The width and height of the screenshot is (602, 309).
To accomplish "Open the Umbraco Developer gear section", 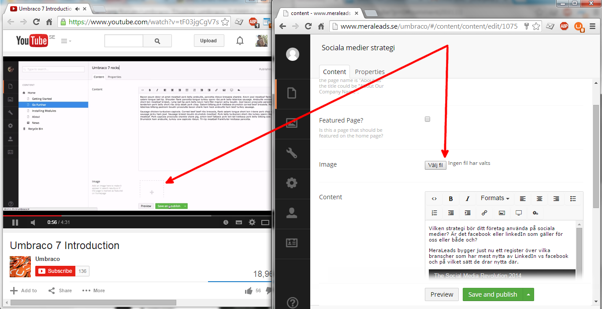I will (292, 183).
